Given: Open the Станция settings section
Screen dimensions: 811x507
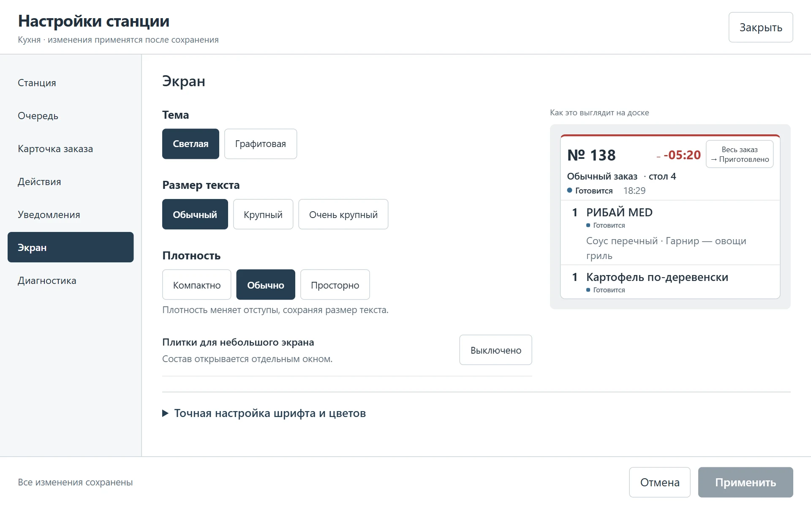Looking at the screenshot, I should coord(71,83).
